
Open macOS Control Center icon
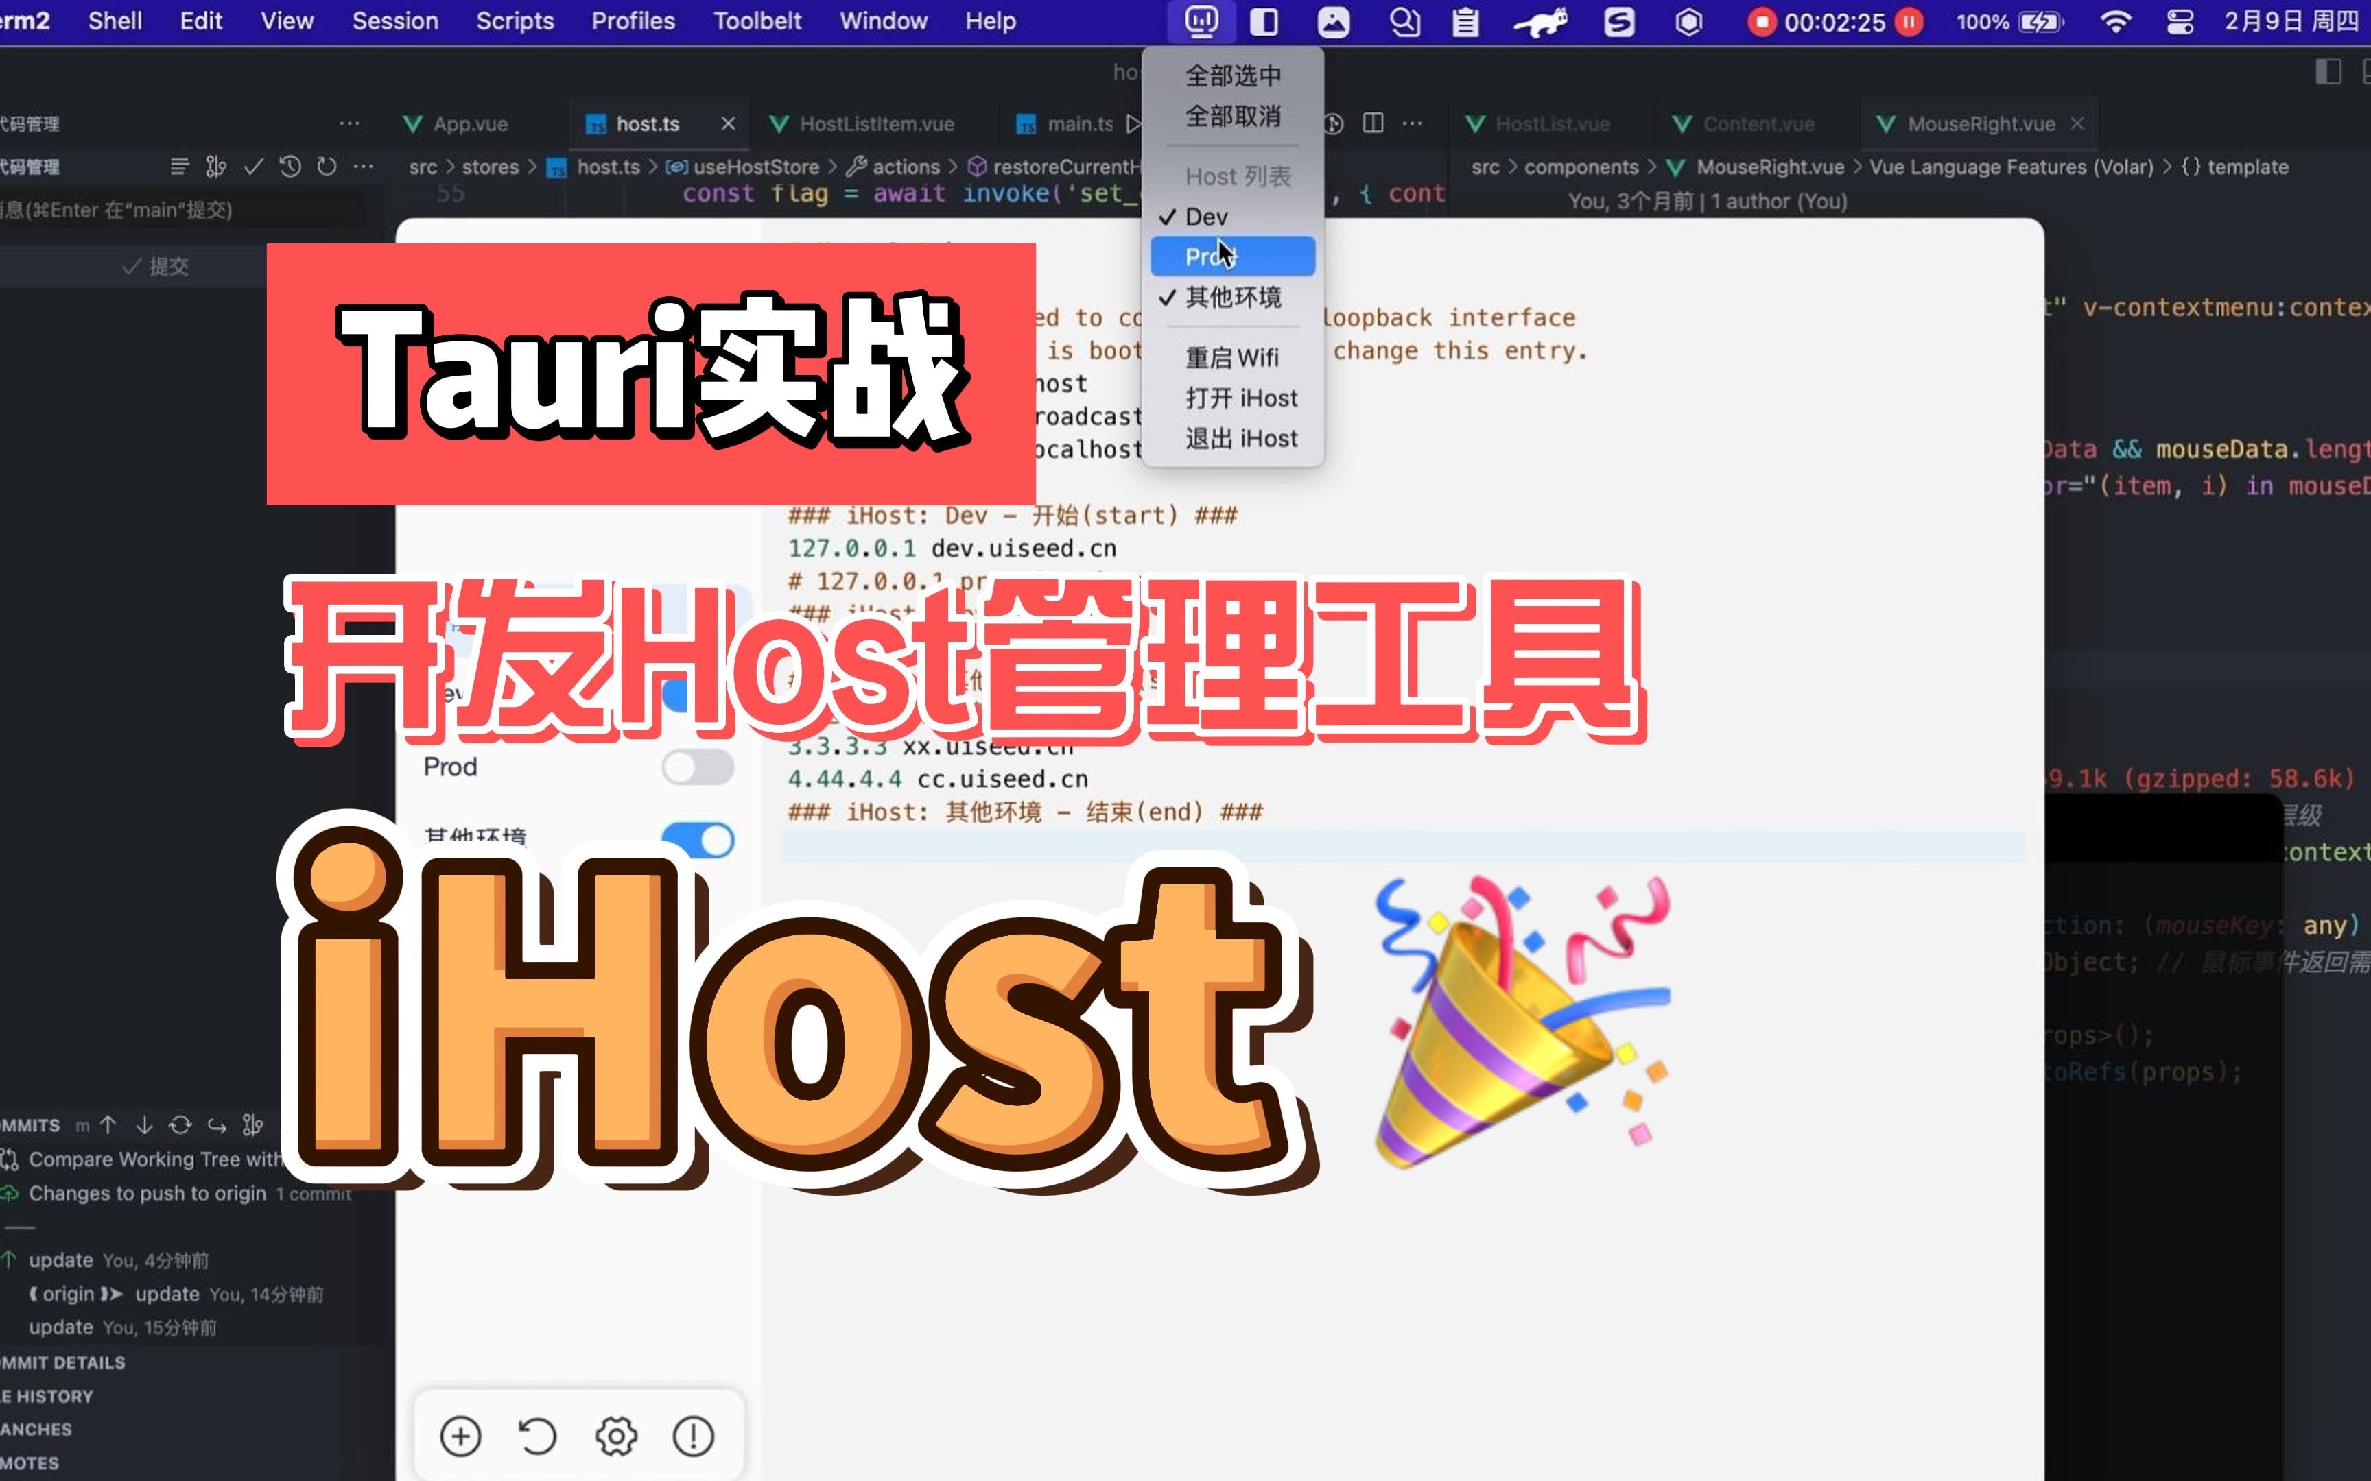2180,21
